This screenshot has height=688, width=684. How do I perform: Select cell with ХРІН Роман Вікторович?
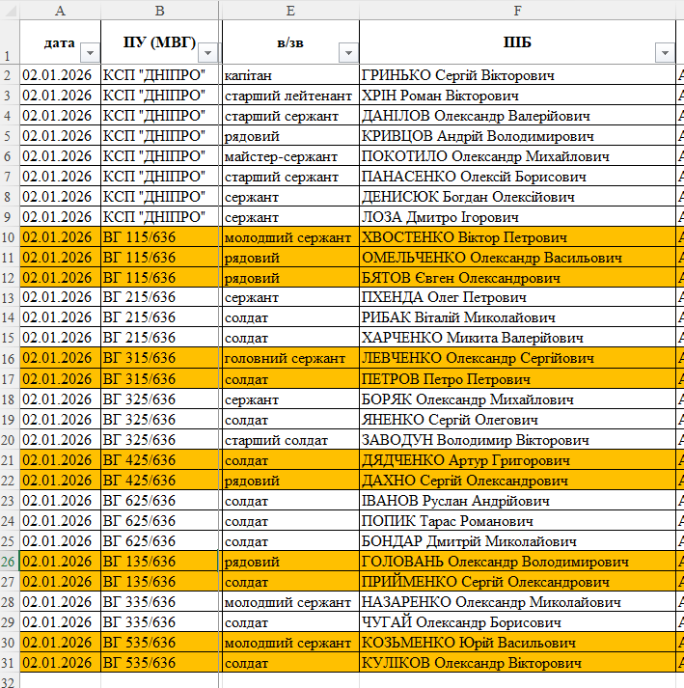click(517, 96)
